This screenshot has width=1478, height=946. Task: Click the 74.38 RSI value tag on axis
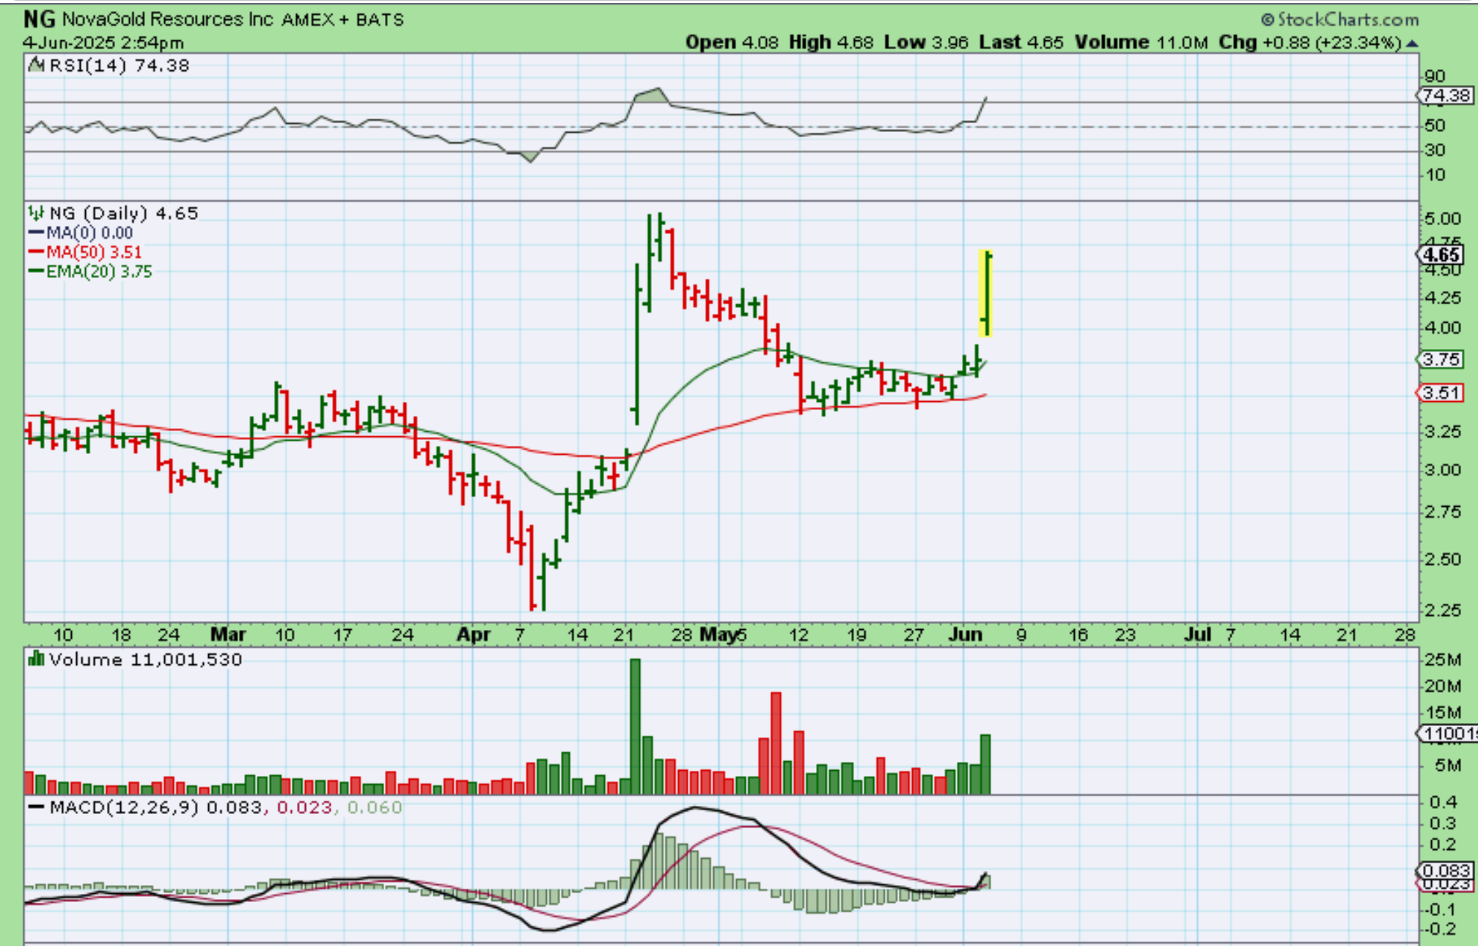(1444, 95)
